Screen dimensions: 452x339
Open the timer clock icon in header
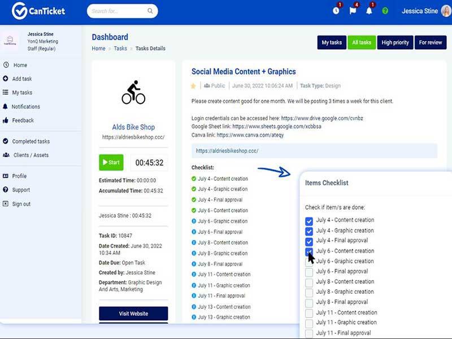[x=336, y=11]
